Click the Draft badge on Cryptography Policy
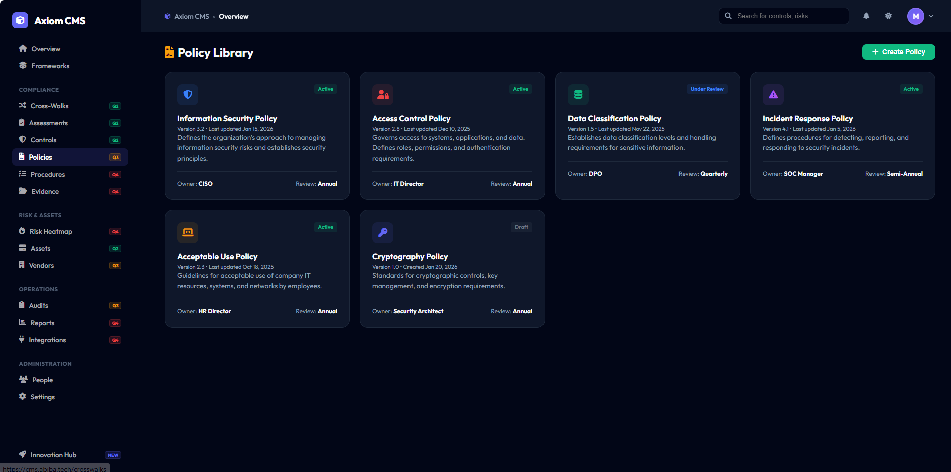The width and height of the screenshot is (951, 472). point(521,227)
